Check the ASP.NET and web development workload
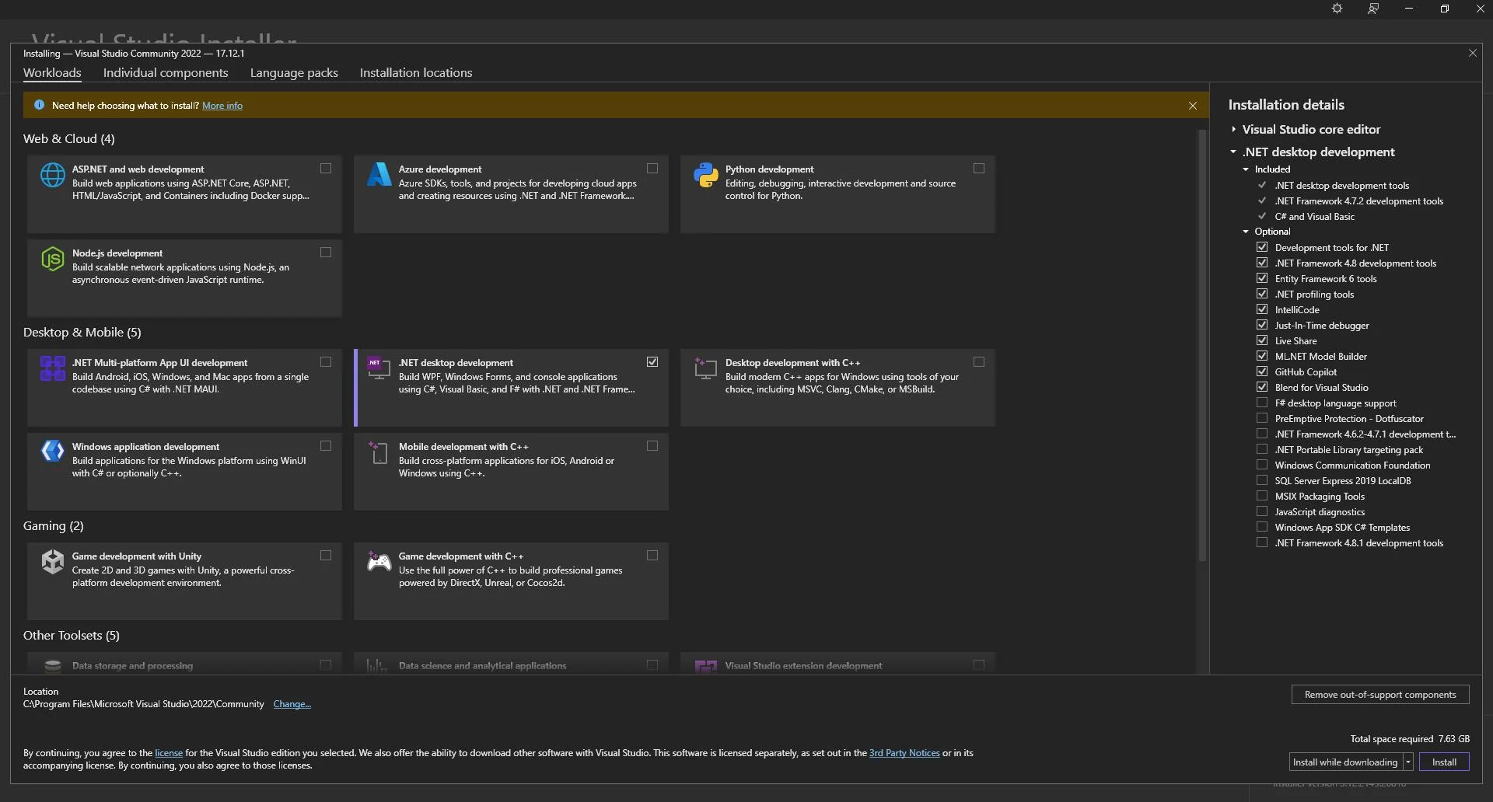 pyautogui.click(x=325, y=168)
